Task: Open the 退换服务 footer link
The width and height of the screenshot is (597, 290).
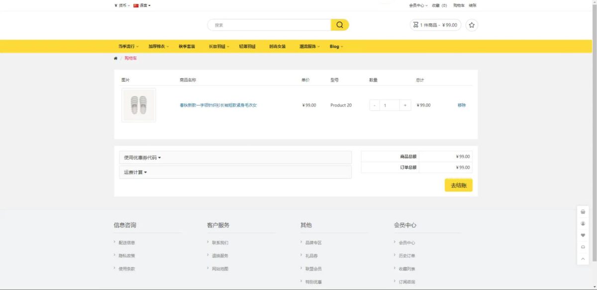Action: tap(220, 256)
